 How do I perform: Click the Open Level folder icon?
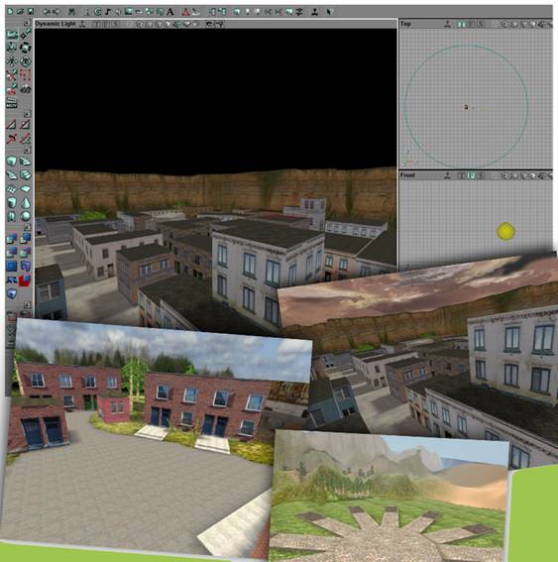(20, 12)
